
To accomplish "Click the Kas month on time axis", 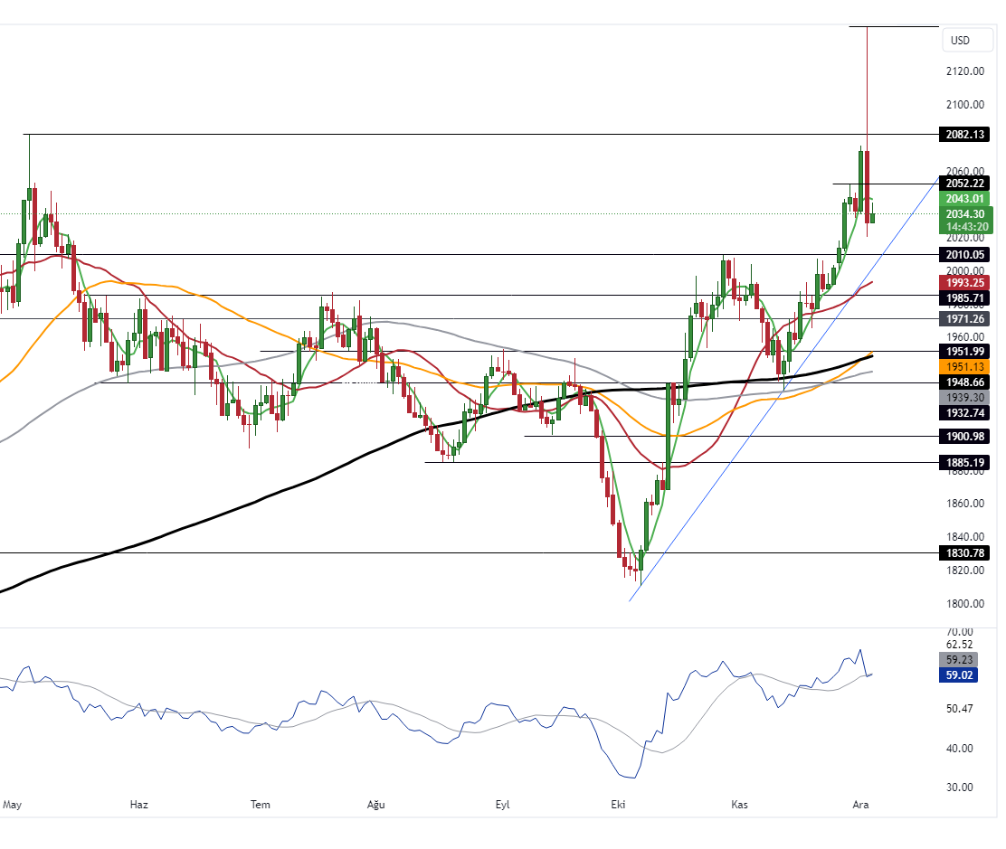I will click(x=739, y=804).
